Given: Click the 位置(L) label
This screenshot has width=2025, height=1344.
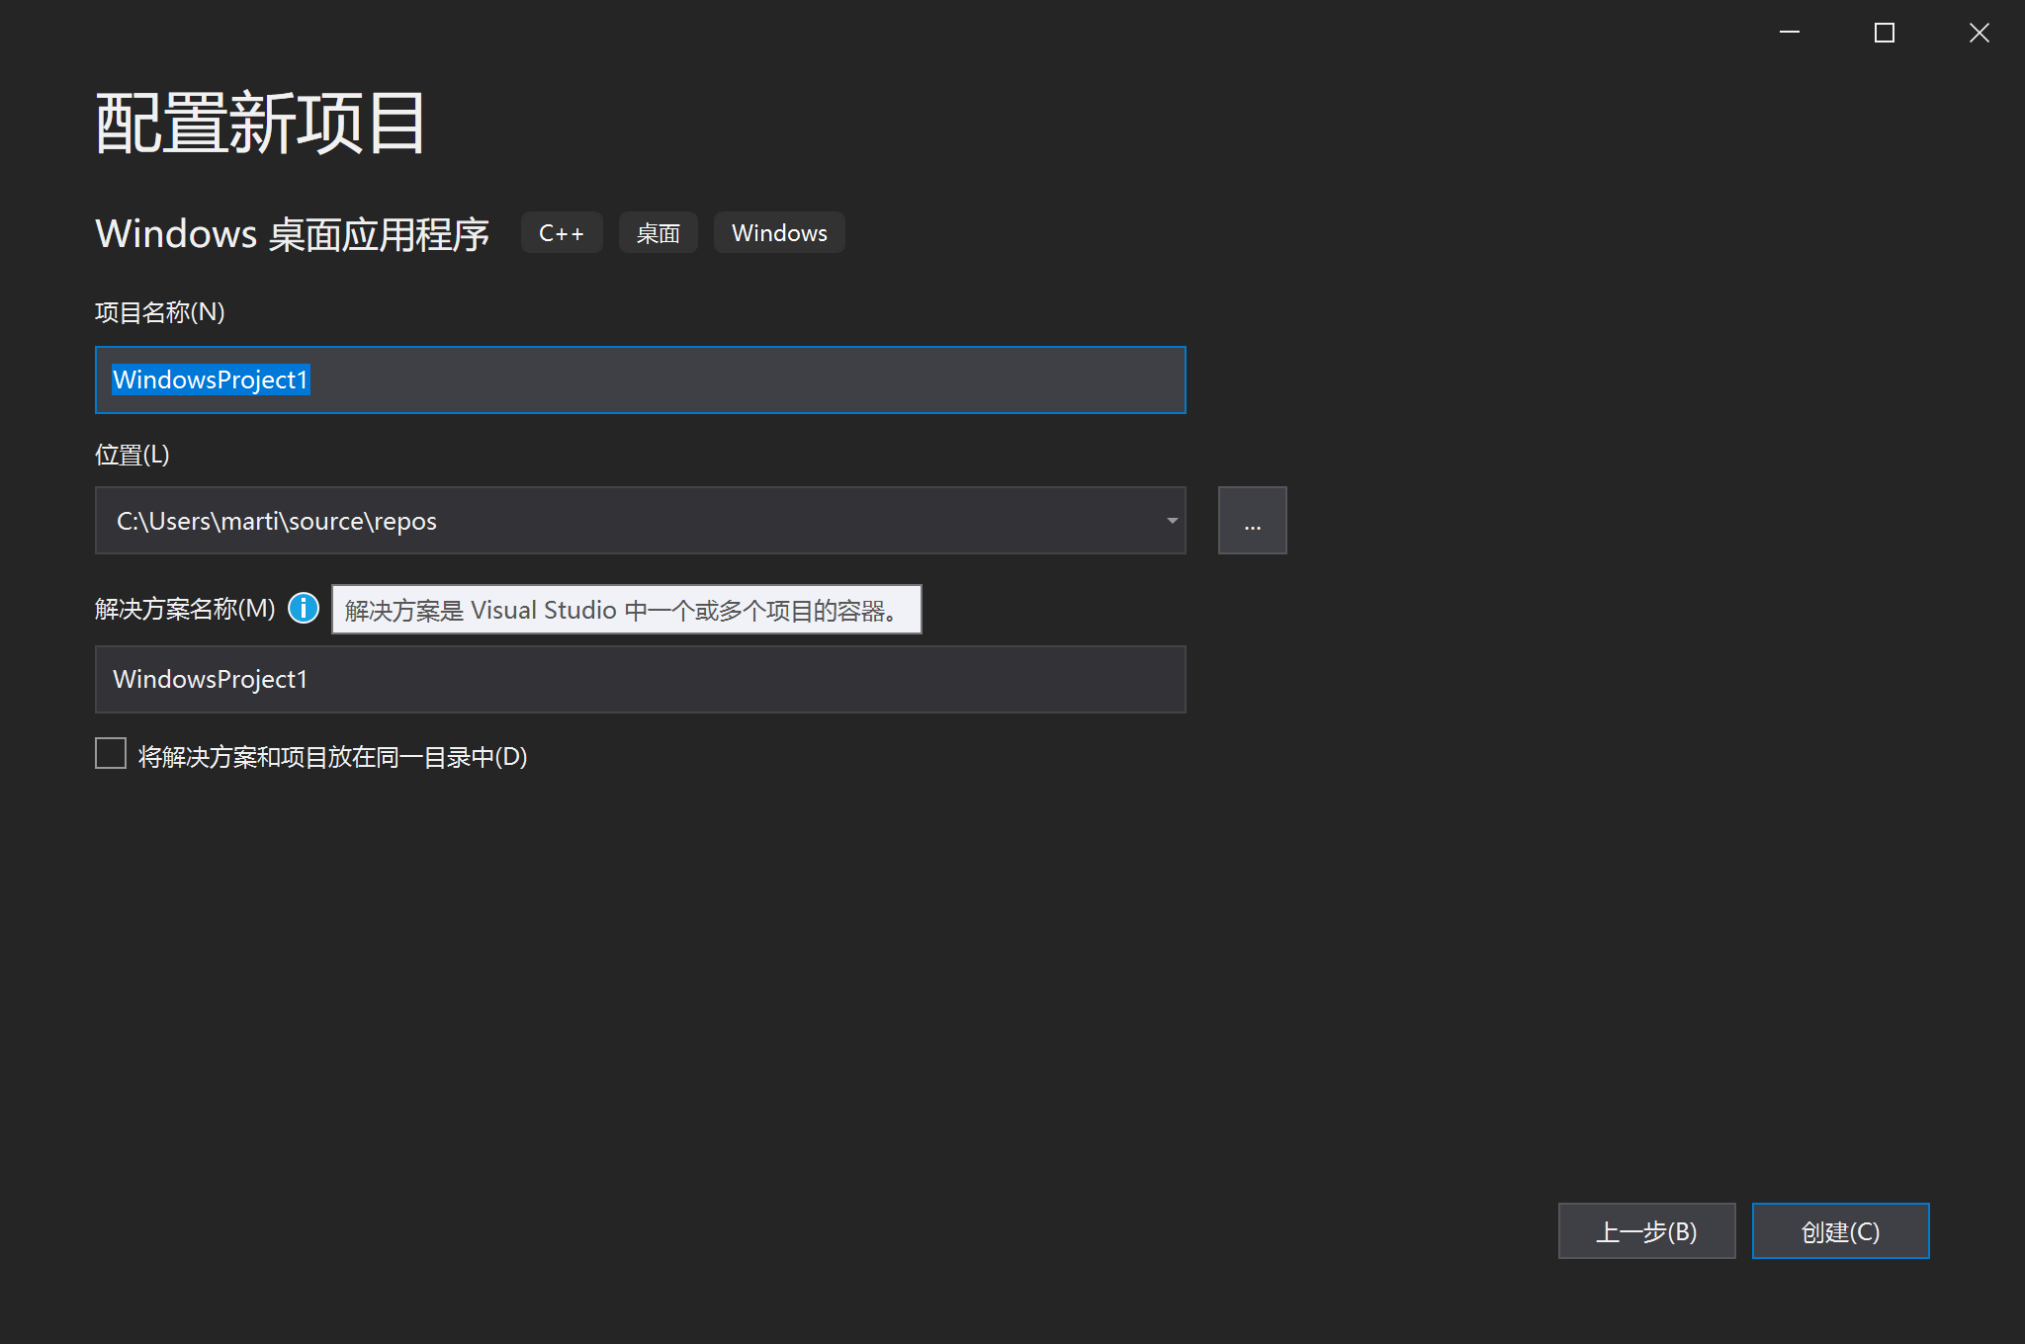Looking at the screenshot, I should coord(132,455).
